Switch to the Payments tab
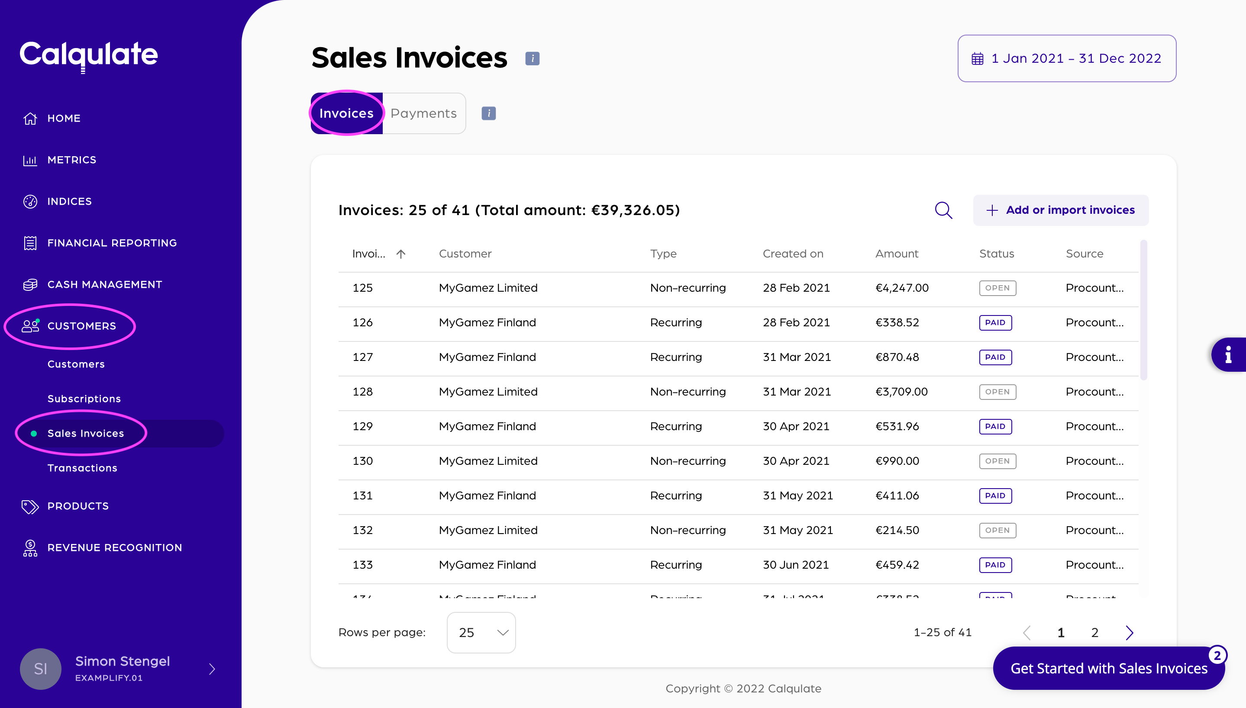Viewport: 1246px width, 708px height. click(423, 113)
